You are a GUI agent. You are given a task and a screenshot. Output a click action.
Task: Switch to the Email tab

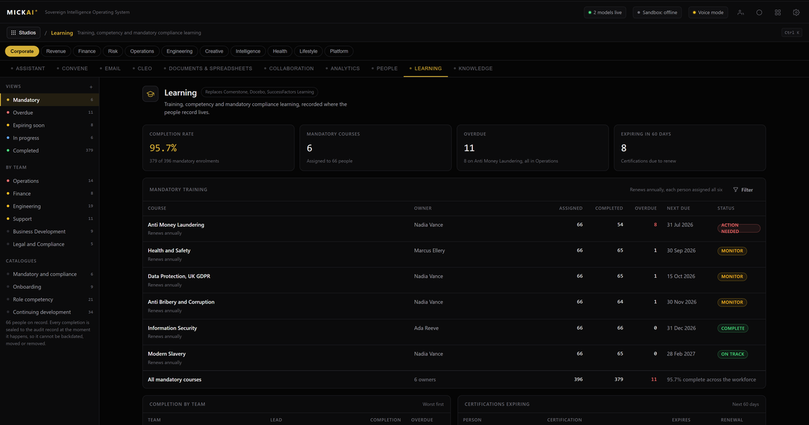(110, 68)
